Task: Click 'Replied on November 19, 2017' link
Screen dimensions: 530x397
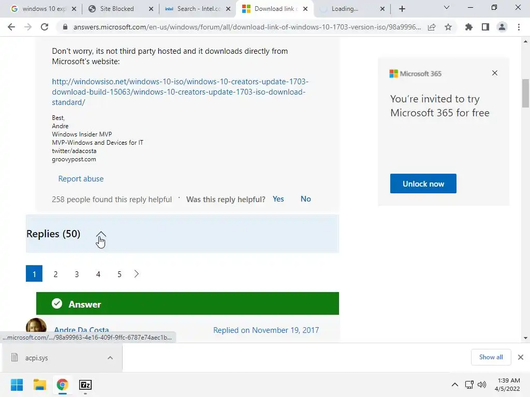Action: [x=266, y=330]
